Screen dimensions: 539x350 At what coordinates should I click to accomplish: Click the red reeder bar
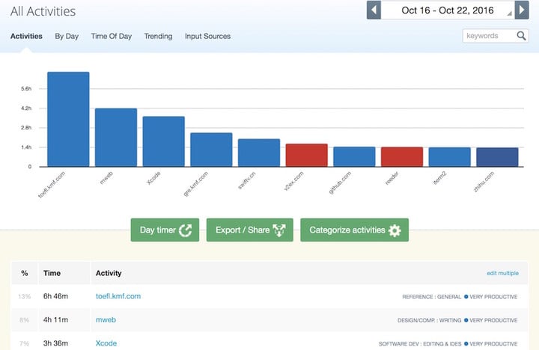[402, 157]
